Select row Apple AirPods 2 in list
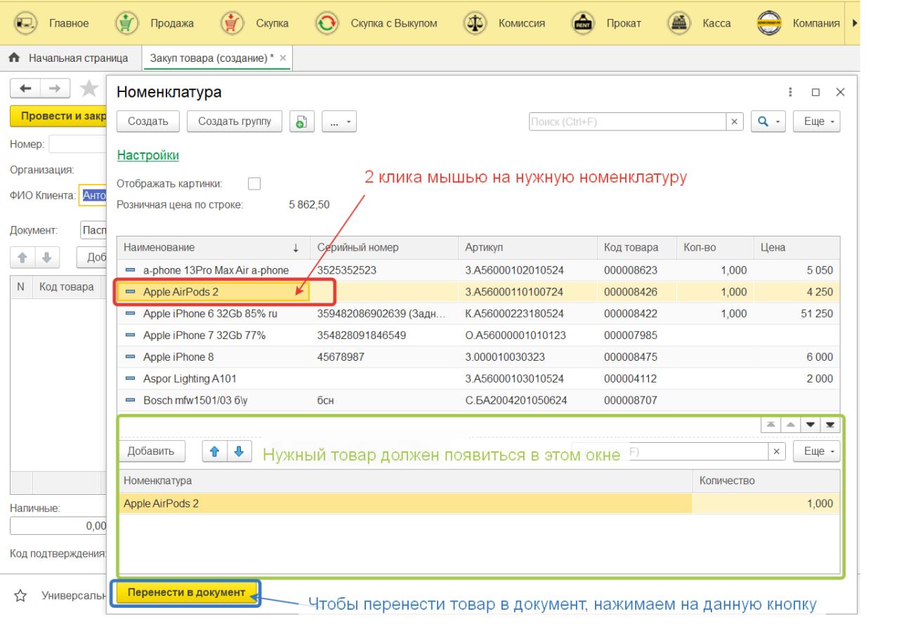 pyautogui.click(x=478, y=292)
